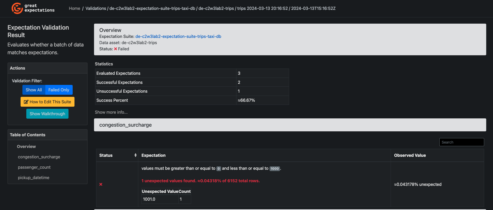Screen dimensions: 493x210
Task: Jump to congestion_surcharge in Table of Contents
Action: (x=39, y=157)
